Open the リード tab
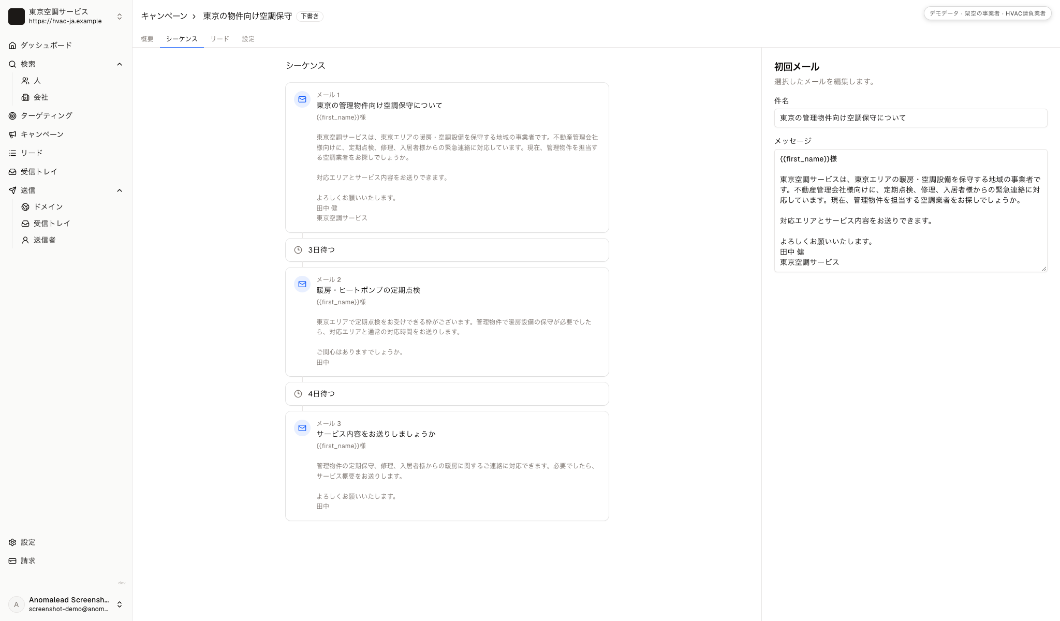Viewport: 1060px width, 621px height. 220,39
